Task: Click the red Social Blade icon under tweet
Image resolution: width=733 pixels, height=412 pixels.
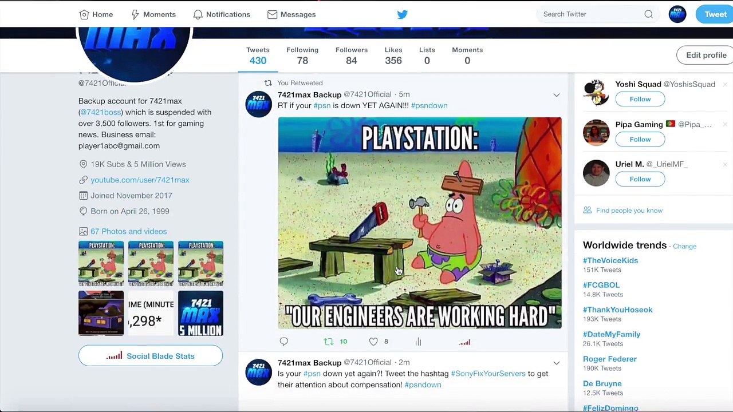Action: coord(464,342)
